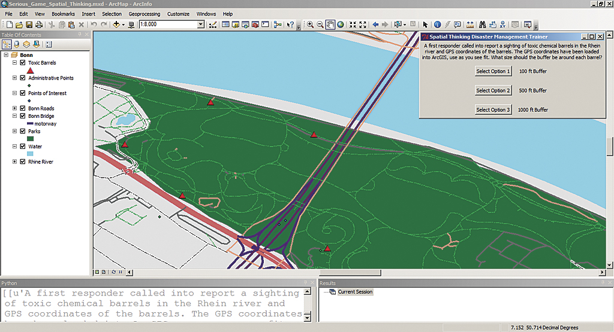Expand the Rhine River layer
614x332 pixels.
[x=15, y=162]
